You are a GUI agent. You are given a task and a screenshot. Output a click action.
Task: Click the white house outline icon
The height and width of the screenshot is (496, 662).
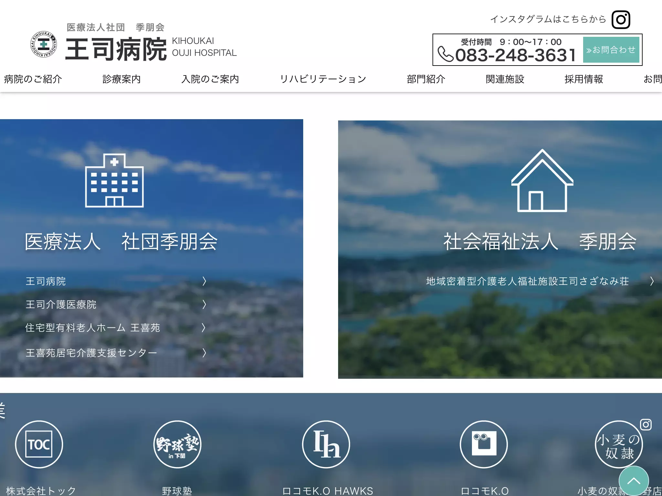tap(542, 181)
